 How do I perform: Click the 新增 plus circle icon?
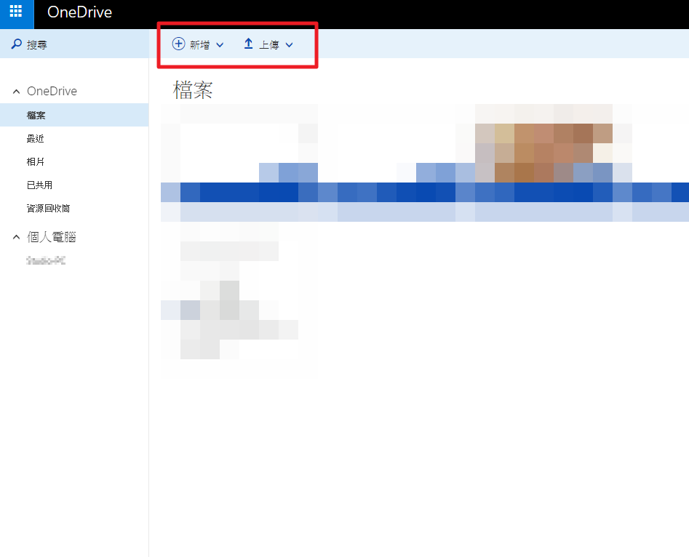tap(178, 44)
